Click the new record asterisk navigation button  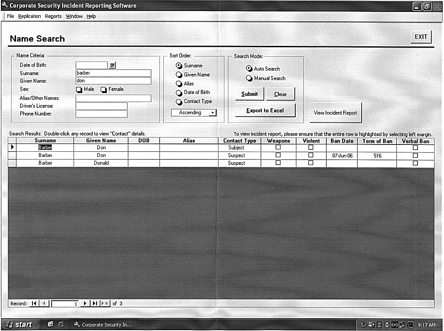coord(105,303)
